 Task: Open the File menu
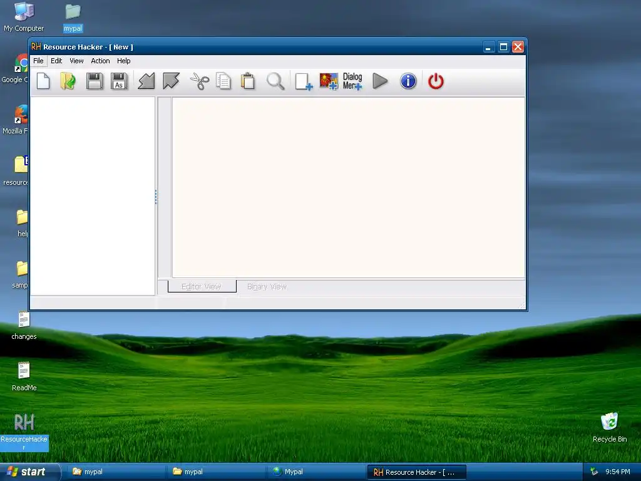coord(38,61)
